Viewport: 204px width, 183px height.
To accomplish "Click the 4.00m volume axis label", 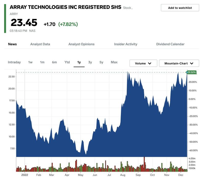I will tap(192, 159).
